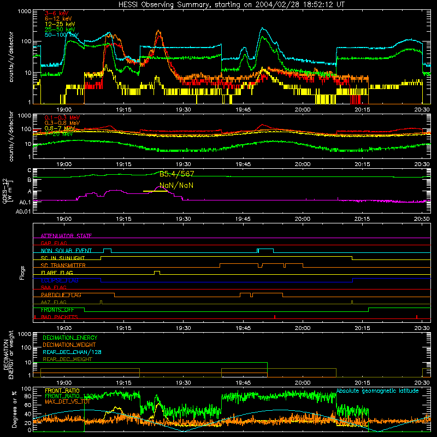The height and width of the screenshot is (437, 437).
Task: Click the wide NON_SOLAR_EVENT pulse near 19:50
Action: point(265,251)
